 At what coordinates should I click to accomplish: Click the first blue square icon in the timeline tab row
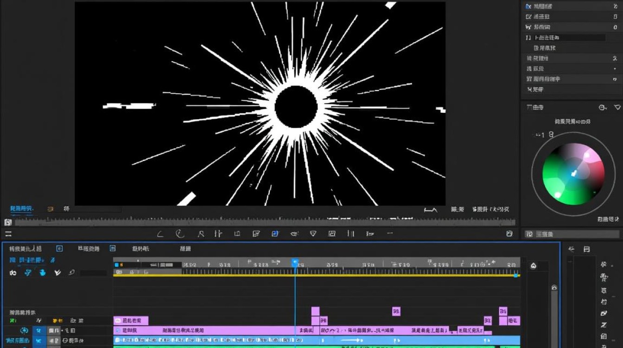click(59, 249)
